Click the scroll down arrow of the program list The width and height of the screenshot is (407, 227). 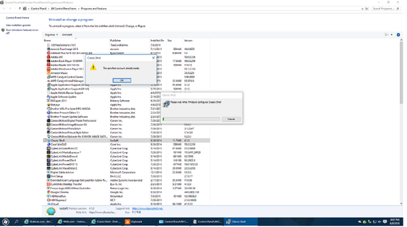401,204
